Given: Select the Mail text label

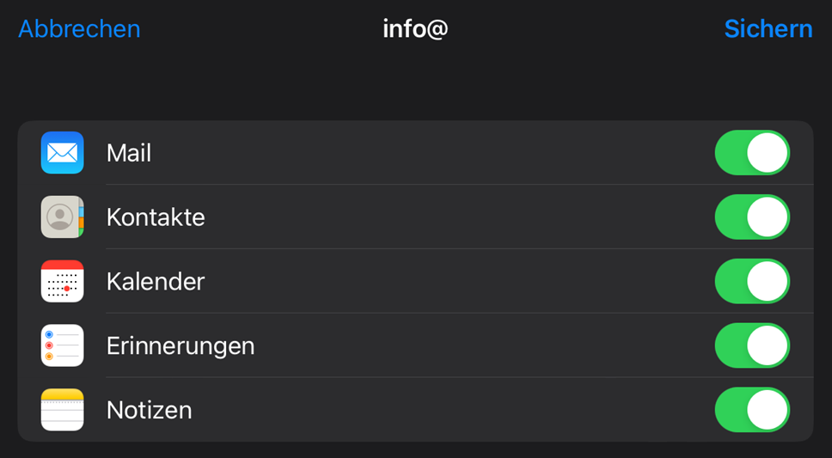Looking at the screenshot, I should click(129, 153).
